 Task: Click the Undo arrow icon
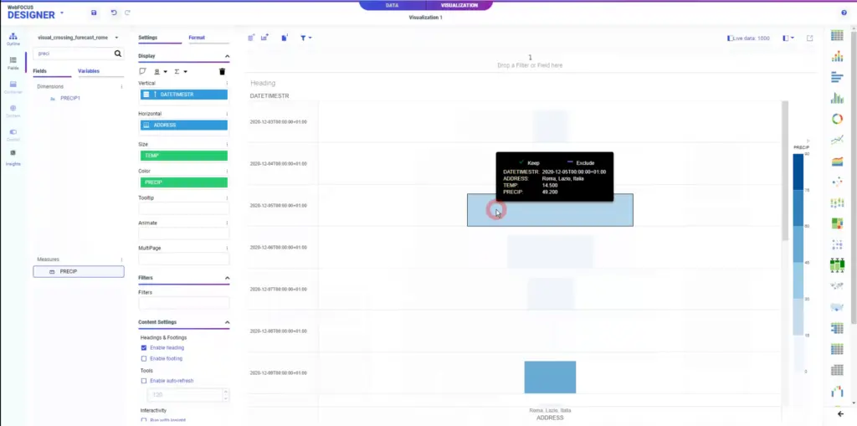pos(114,13)
